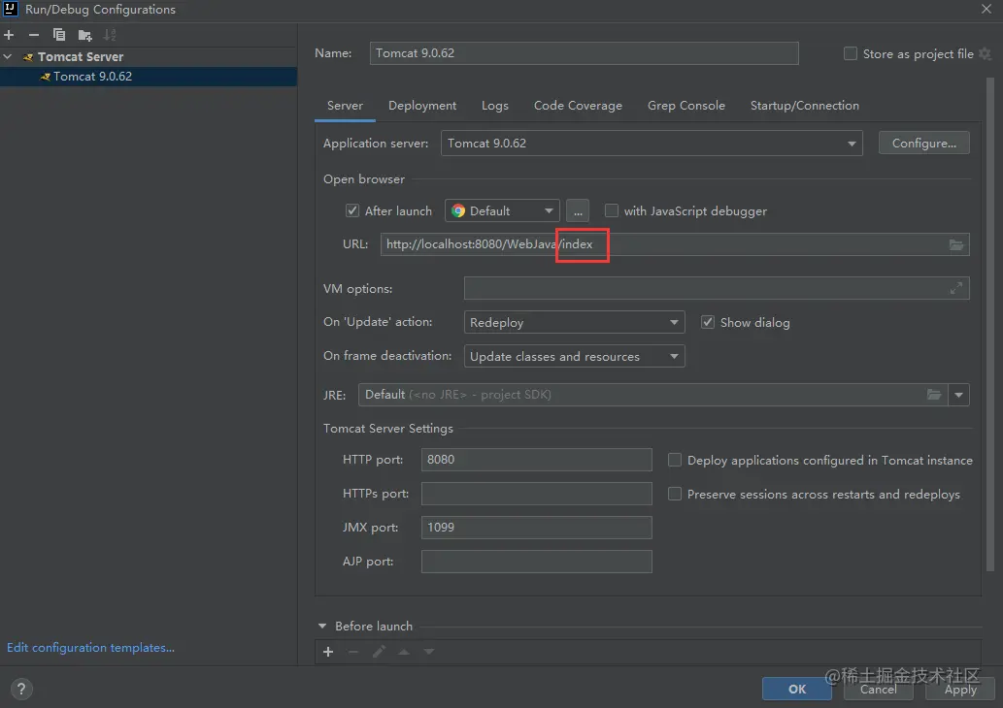
Task: Switch to the Deployment tab
Action: coord(422,106)
